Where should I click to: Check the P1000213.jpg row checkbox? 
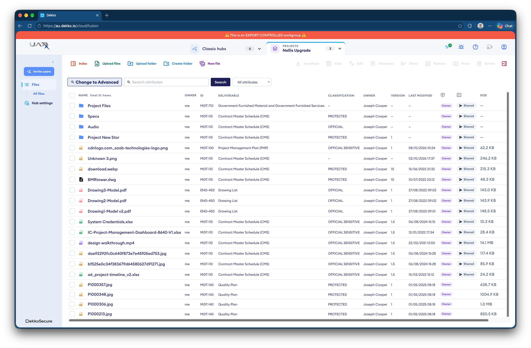[72, 314]
